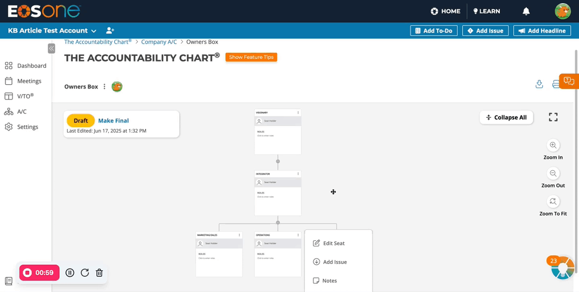The image size is (579, 292).
Task: Open the orange help chat widget
Action: [x=569, y=81]
